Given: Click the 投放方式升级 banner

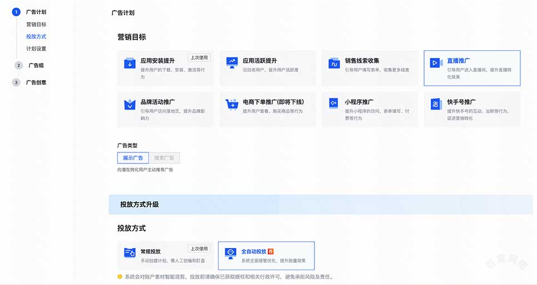Looking at the screenshot, I should pyautogui.click(x=321, y=204).
